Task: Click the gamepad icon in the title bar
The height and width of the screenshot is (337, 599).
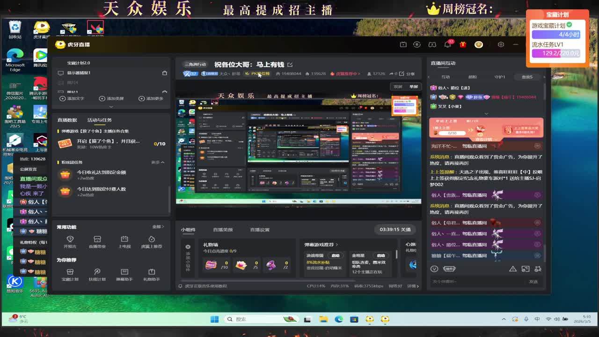Action: click(432, 44)
